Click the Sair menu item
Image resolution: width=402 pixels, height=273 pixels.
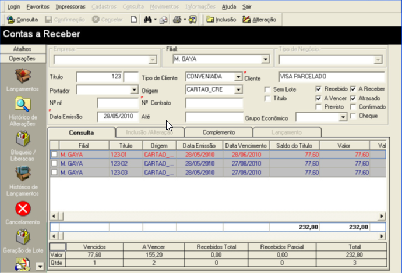246,7
